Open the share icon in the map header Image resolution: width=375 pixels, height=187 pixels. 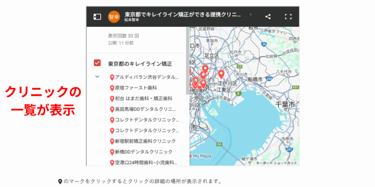pos(268,17)
